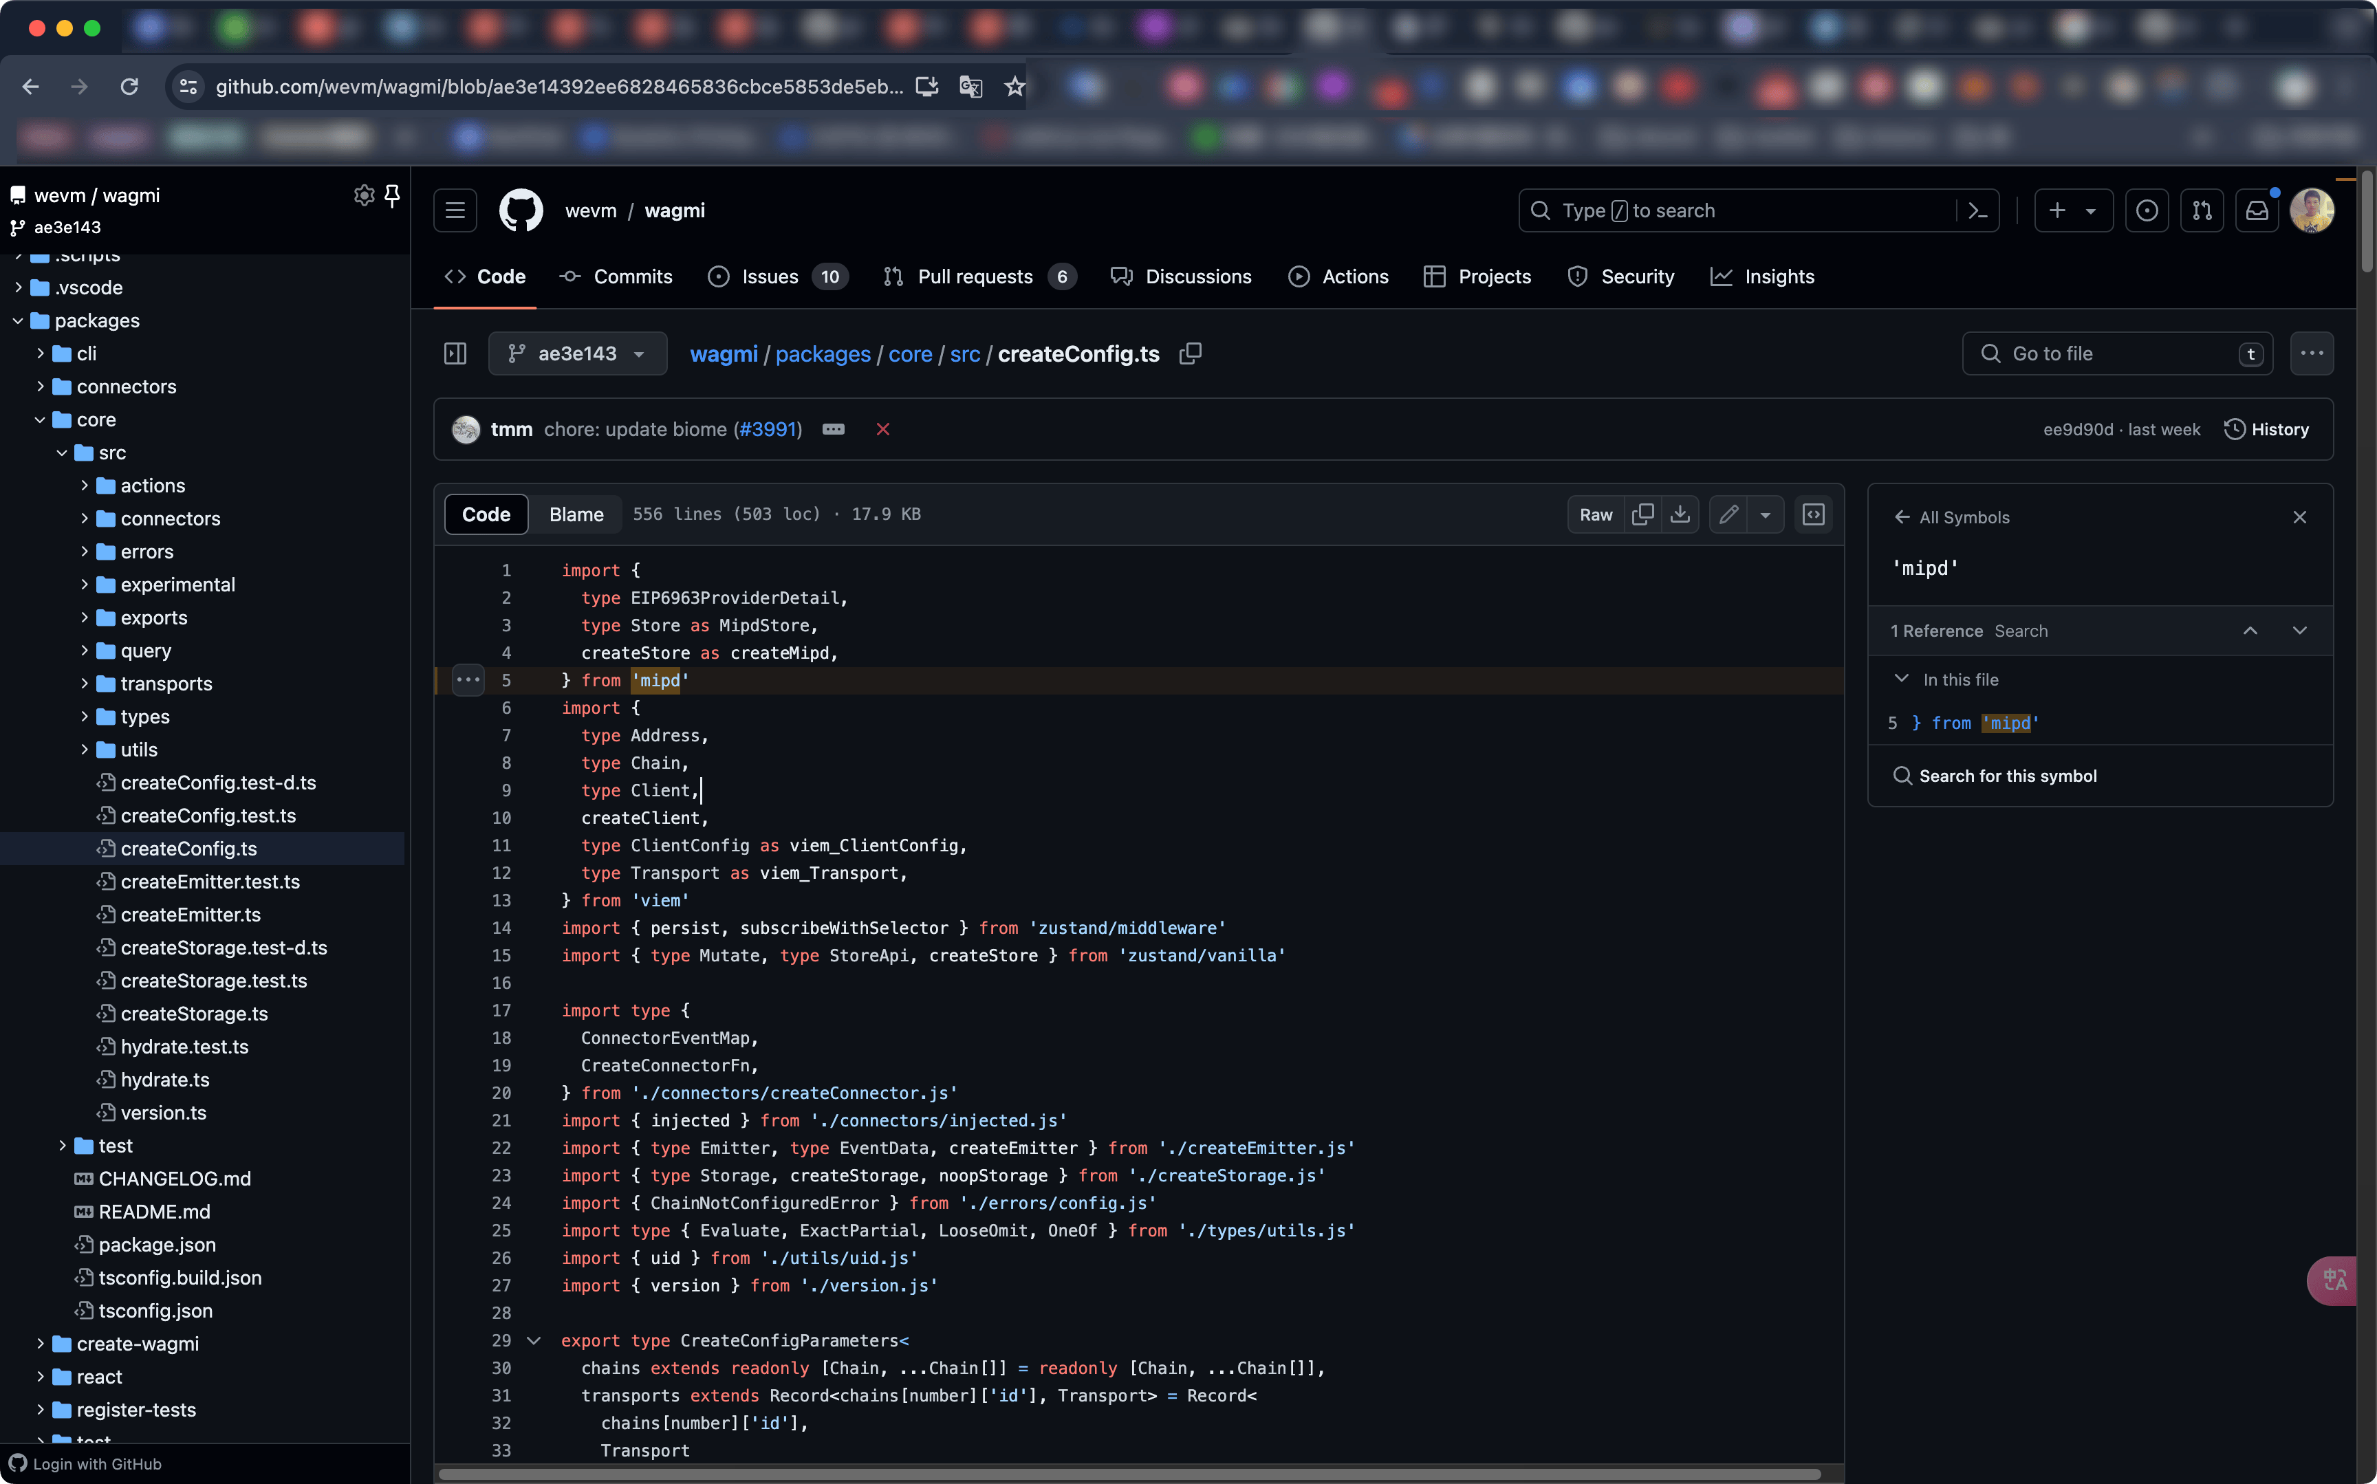
Task: Open createStorage.ts in the file tree
Action: [193, 1014]
